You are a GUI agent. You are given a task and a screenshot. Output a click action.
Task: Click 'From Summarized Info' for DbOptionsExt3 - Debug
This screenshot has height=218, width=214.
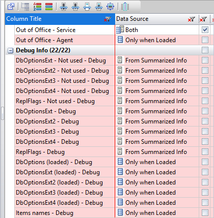tap(156, 132)
